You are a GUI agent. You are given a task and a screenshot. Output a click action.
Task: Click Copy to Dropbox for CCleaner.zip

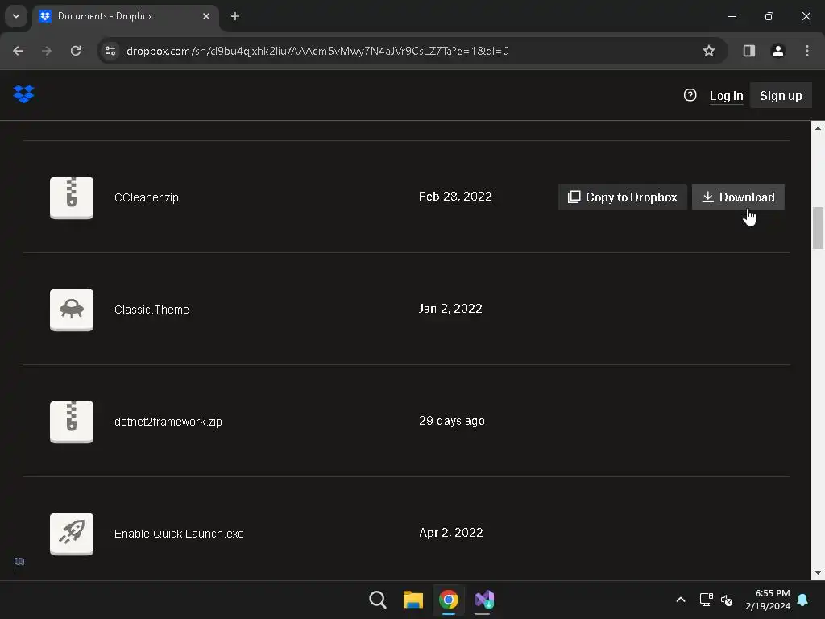tap(623, 197)
